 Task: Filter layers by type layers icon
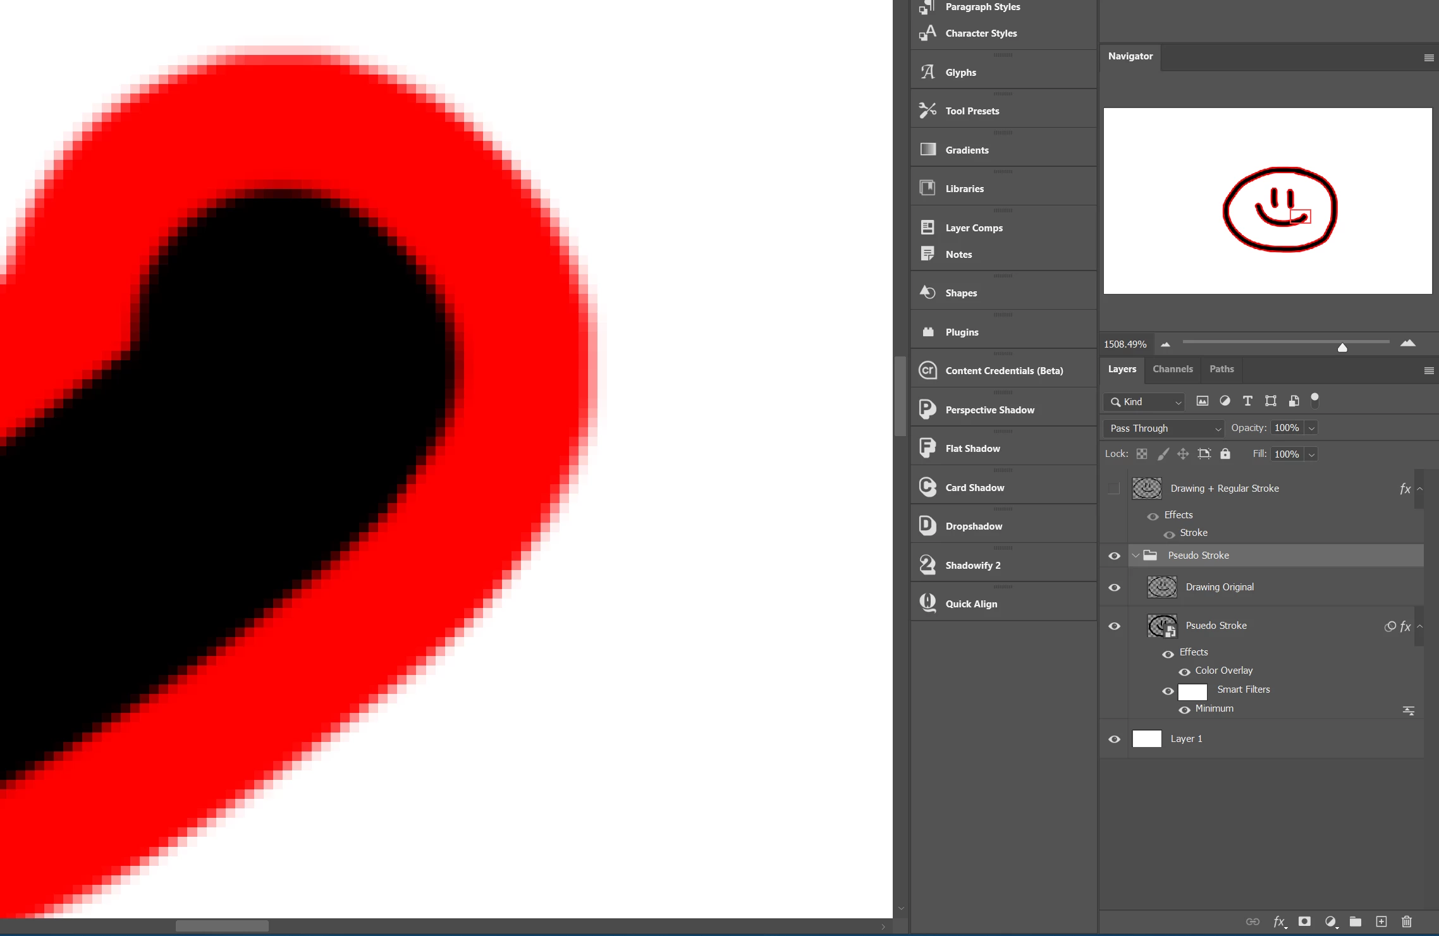coord(1247,401)
